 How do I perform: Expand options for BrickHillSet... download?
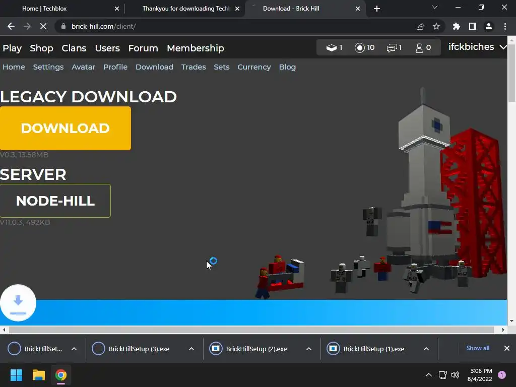pos(74,349)
